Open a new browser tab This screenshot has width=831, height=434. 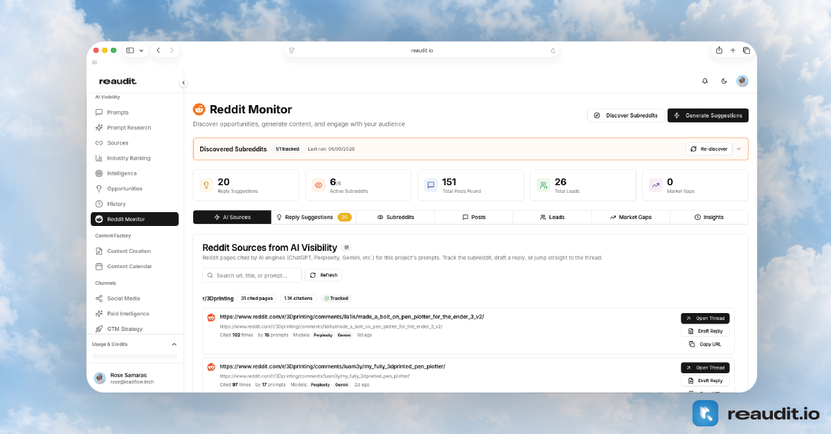pyautogui.click(x=733, y=50)
